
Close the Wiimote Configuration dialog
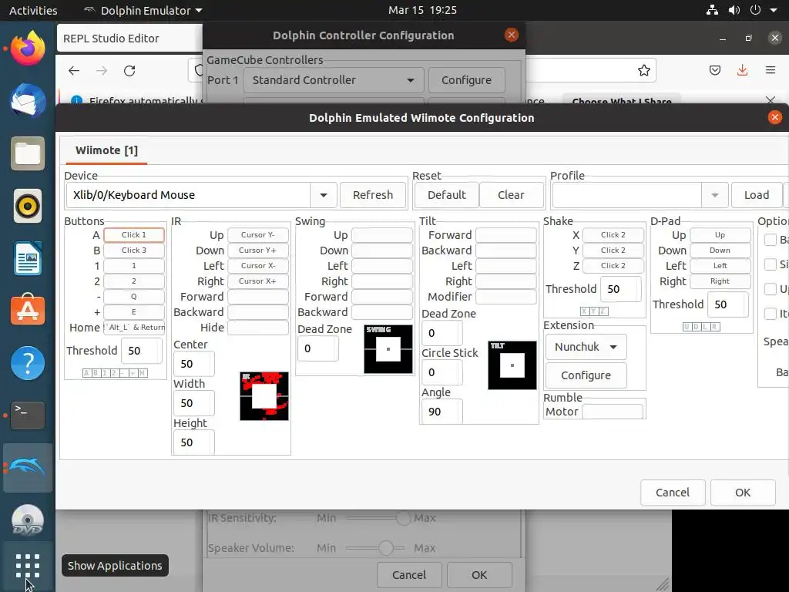pos(775,117)
